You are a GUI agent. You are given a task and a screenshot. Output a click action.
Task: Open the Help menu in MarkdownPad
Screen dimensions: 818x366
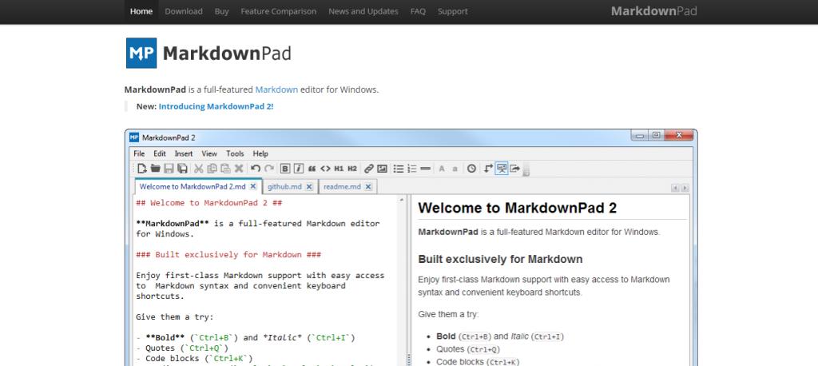[260, 153]
